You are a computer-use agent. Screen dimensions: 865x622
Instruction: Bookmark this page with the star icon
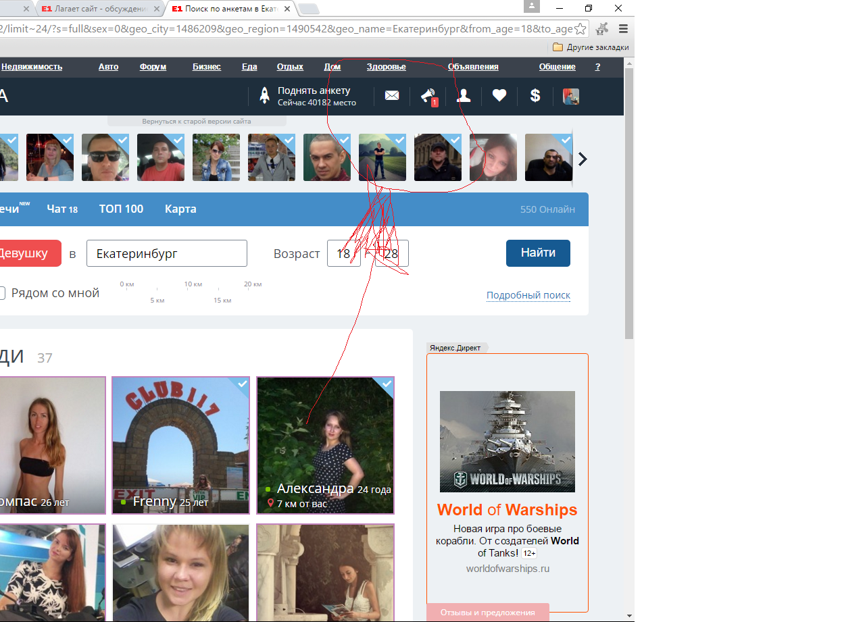click(580, 29)
